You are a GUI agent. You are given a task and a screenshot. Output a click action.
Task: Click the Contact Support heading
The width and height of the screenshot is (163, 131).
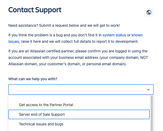click(35, 10)
